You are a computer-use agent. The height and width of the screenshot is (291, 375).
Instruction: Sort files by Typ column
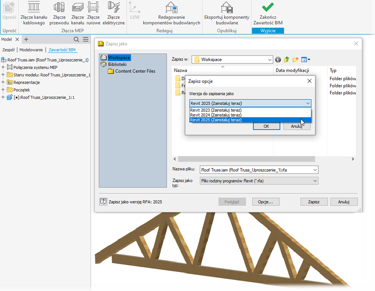(x=342, y=70)
